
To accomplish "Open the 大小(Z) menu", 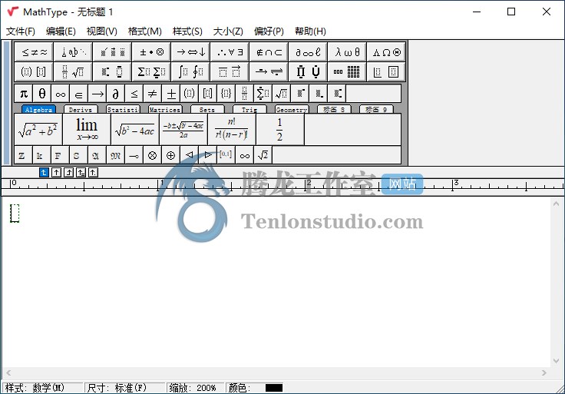I will click(228, 31).
